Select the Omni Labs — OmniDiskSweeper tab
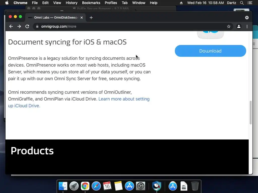 pos(55,18)
